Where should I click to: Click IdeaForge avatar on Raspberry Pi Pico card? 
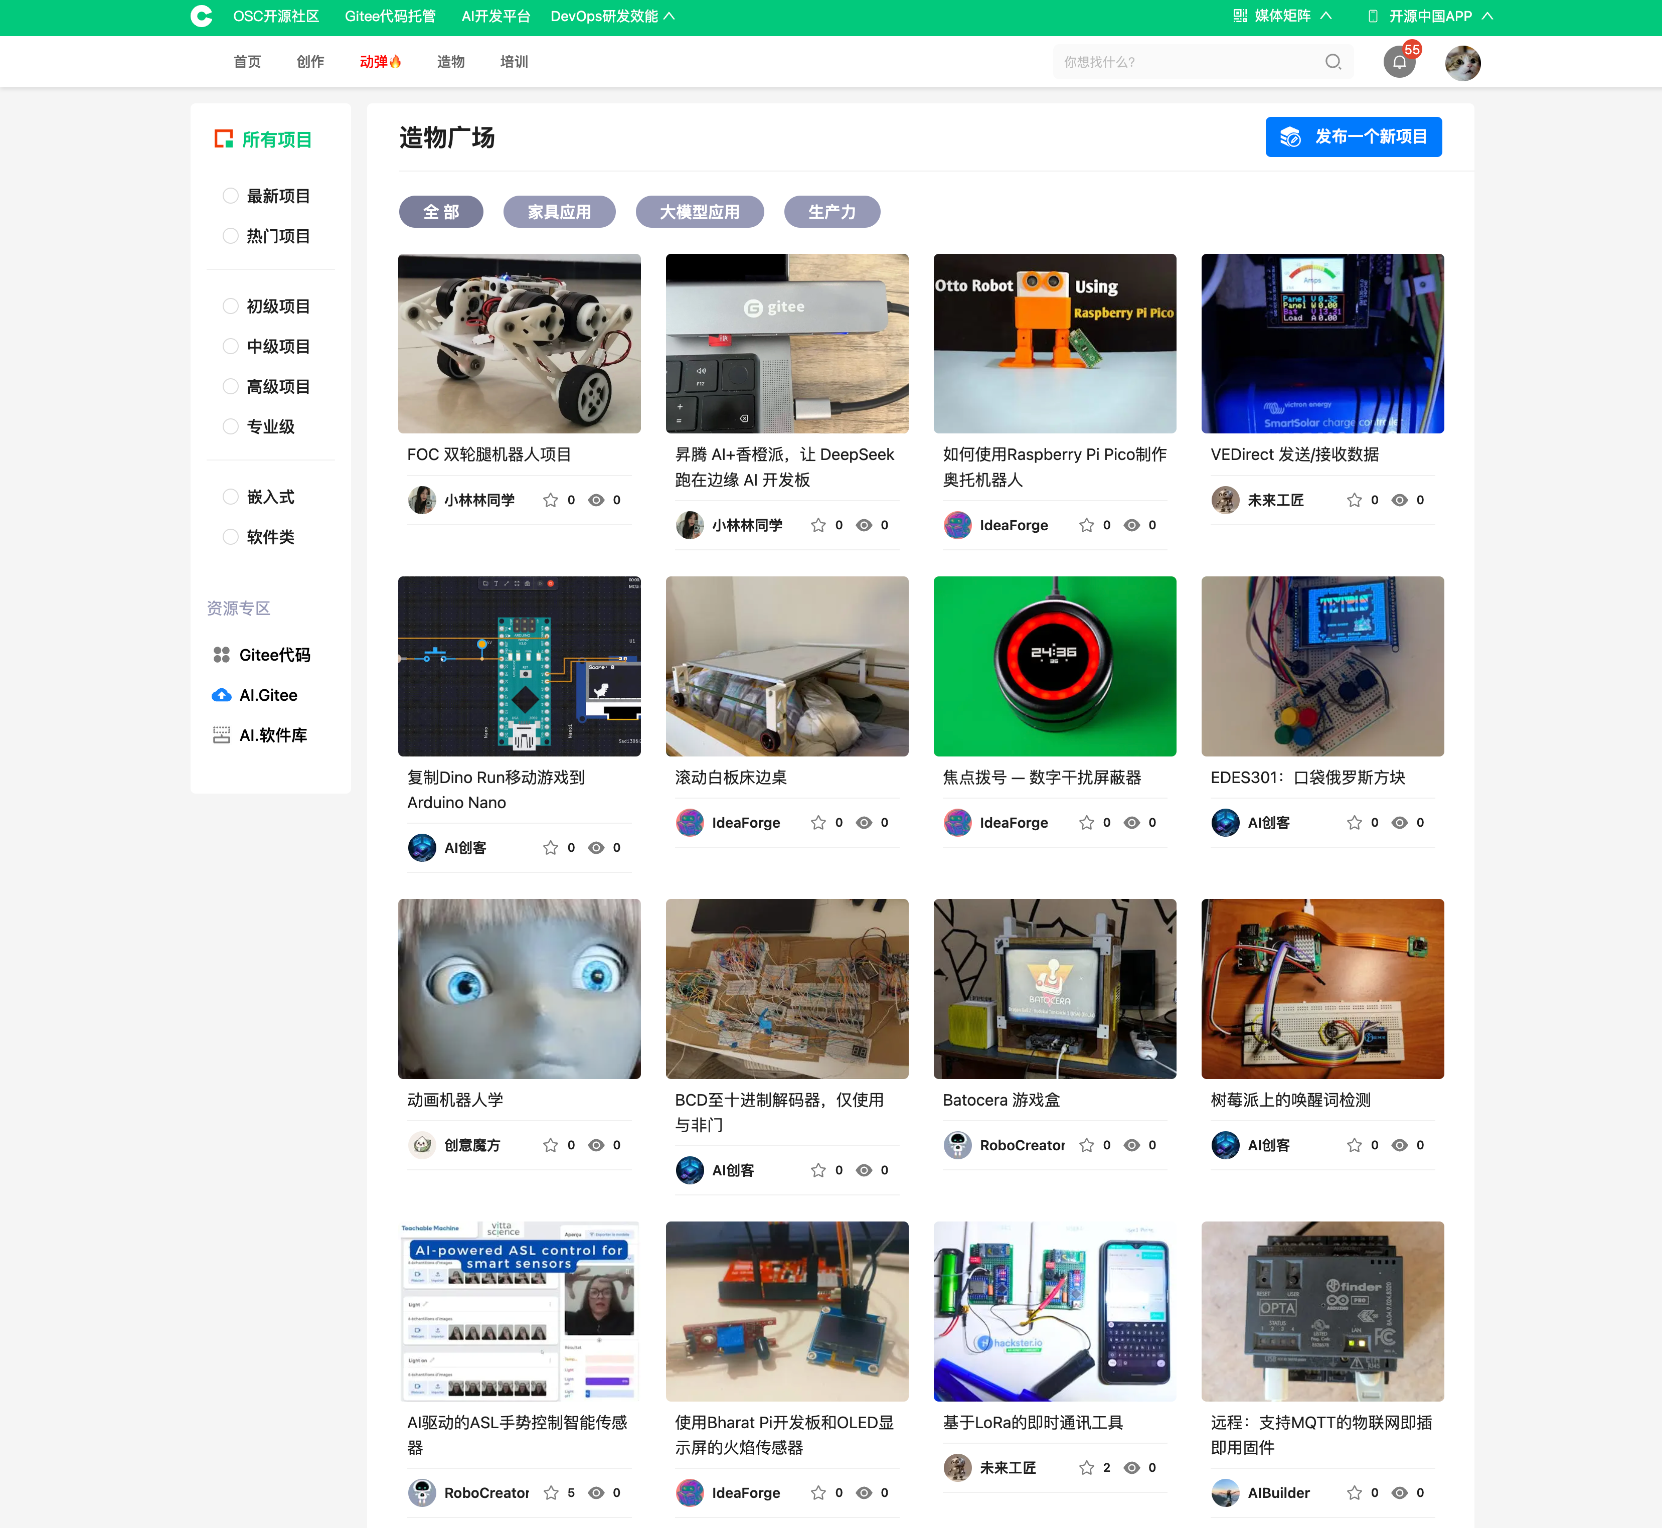tap(957, 525)
